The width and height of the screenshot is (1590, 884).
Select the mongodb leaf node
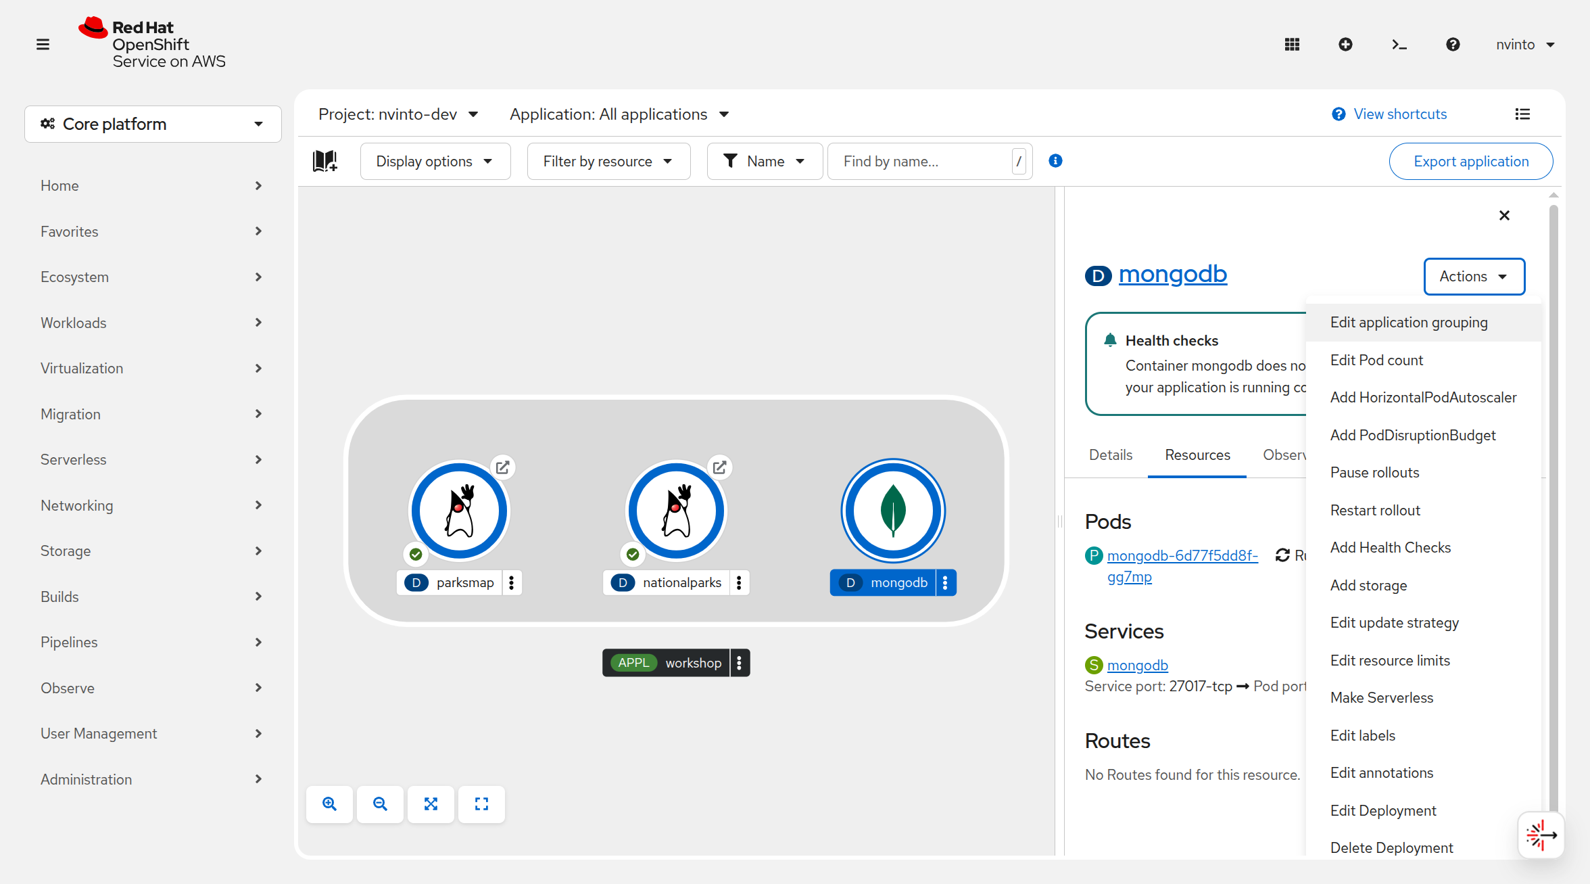[x=893, y=511]
